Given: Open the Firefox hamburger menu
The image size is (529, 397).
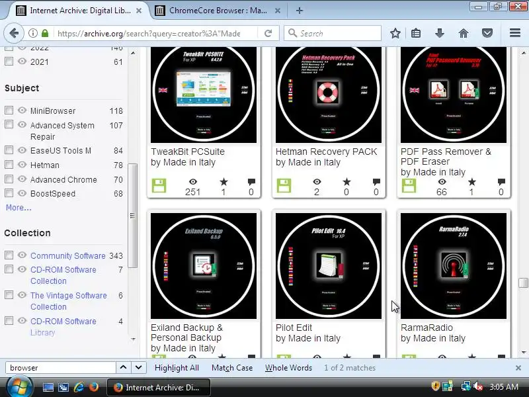Looking at the screenshot, I should 515,32.
